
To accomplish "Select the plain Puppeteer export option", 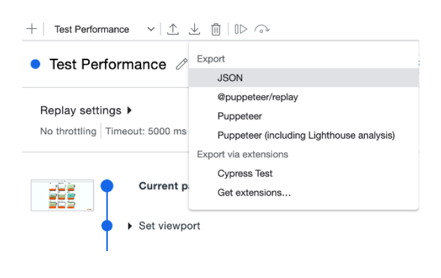I will tap(240, 116).
